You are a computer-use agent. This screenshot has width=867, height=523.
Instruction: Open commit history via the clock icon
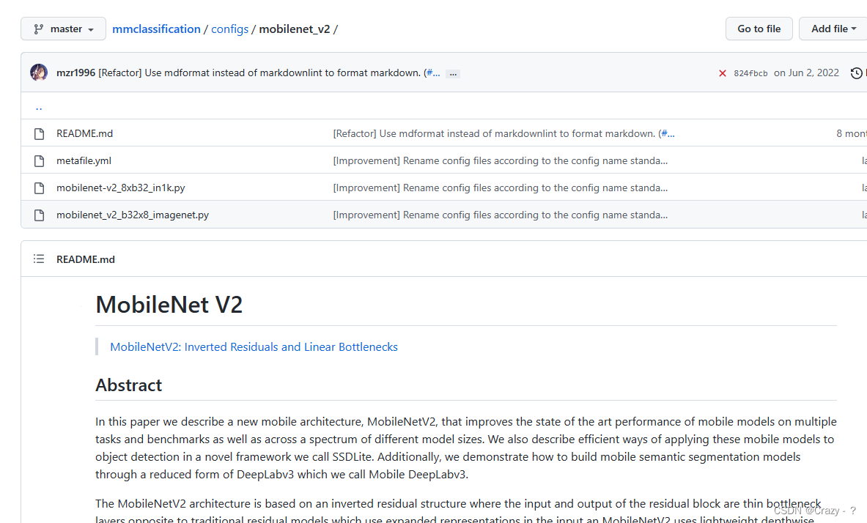[856, 73]
